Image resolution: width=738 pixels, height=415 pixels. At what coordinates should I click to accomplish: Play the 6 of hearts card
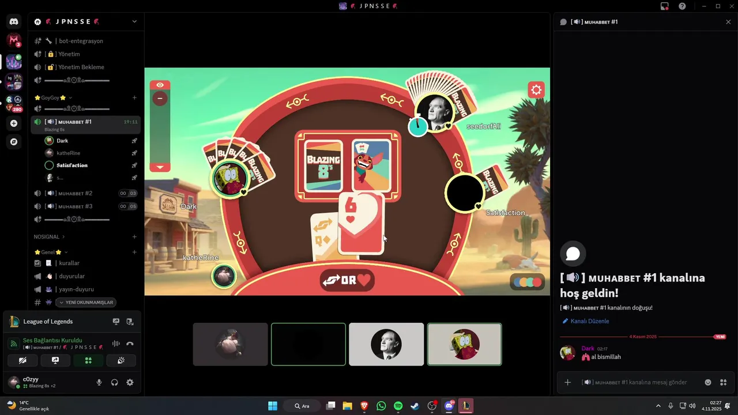(x=360, y=224)
